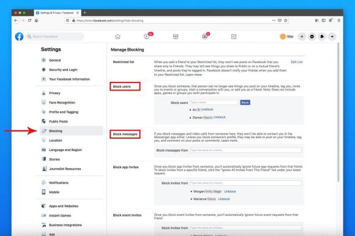
Task: Click the browser Home icon
Action: [37, 20]
